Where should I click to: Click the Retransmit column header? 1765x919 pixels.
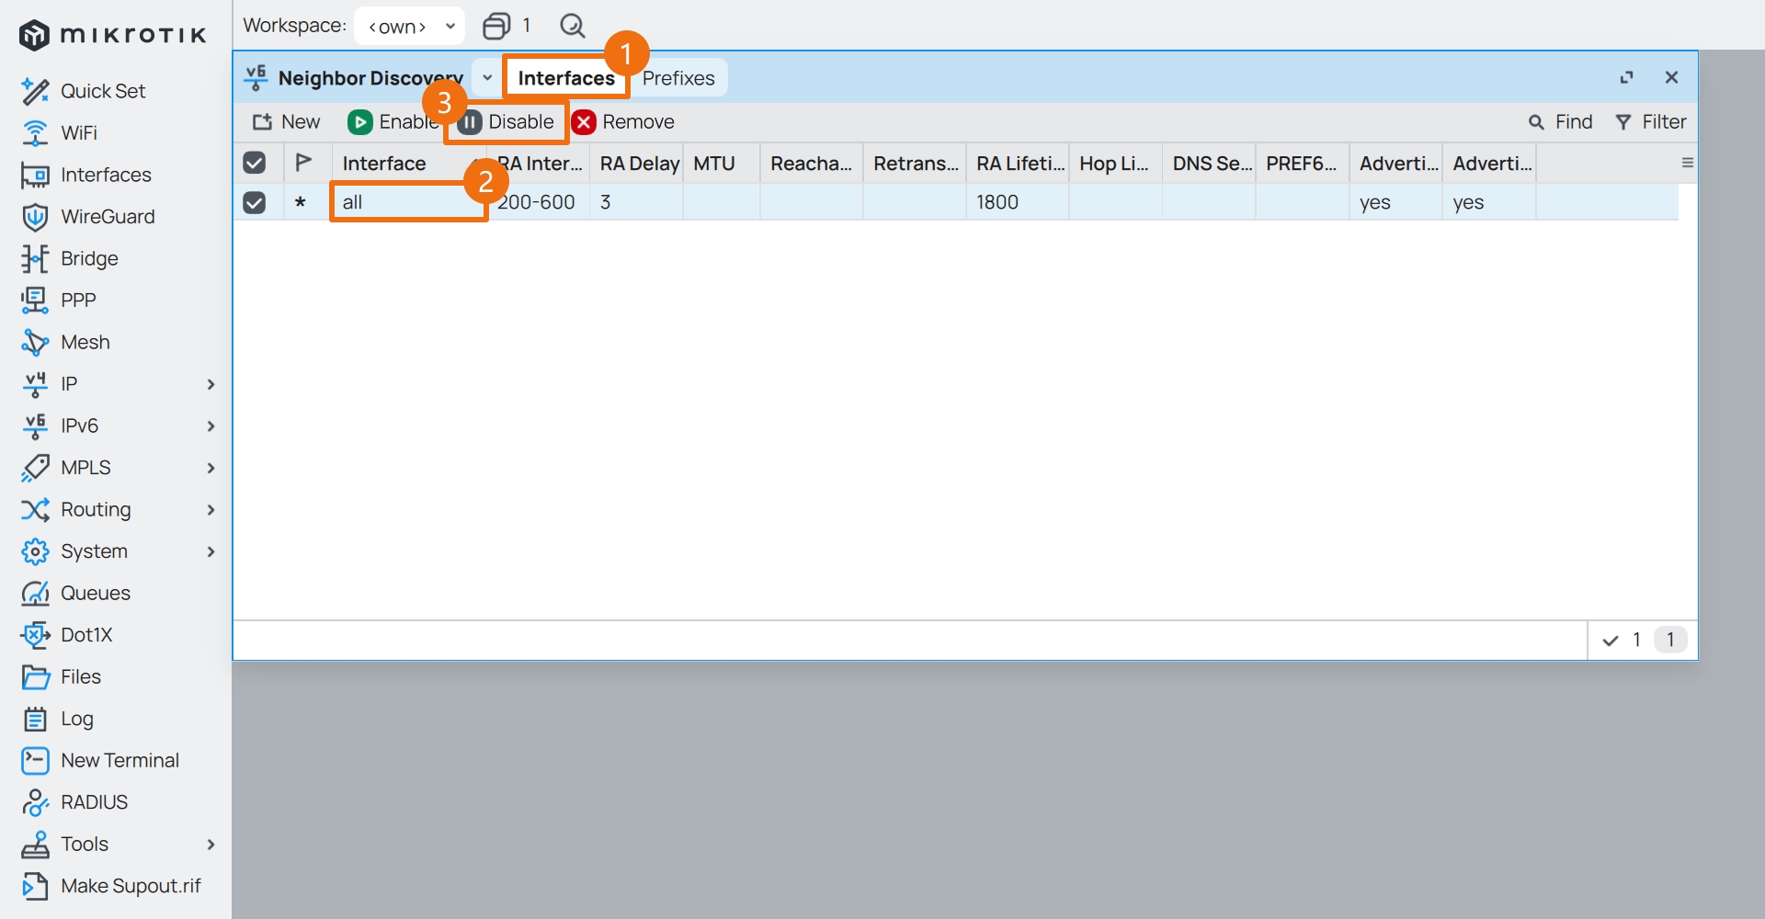click(x=916, y=164)
